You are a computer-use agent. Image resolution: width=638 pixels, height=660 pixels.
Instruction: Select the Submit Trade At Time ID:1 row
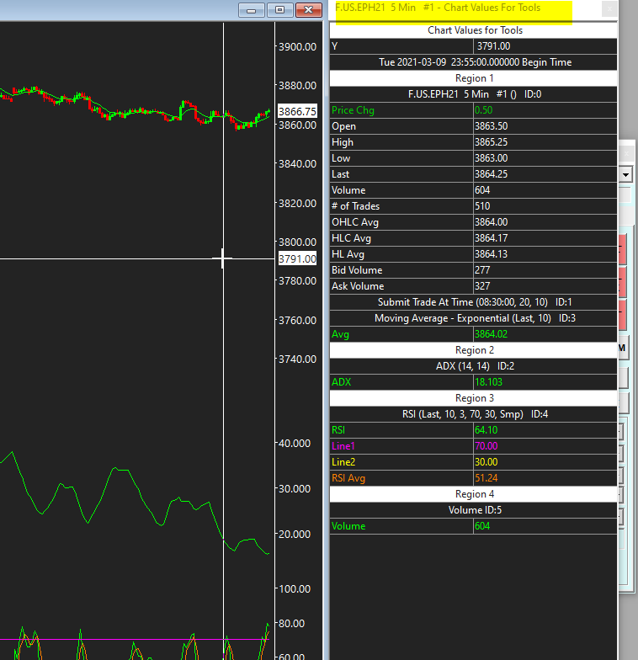click(473, 302)
